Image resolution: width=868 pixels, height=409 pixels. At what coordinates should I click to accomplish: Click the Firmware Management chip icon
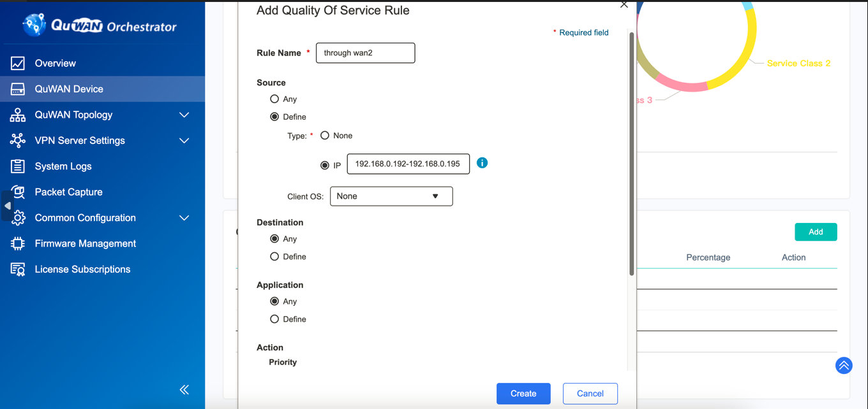point(18,243)
